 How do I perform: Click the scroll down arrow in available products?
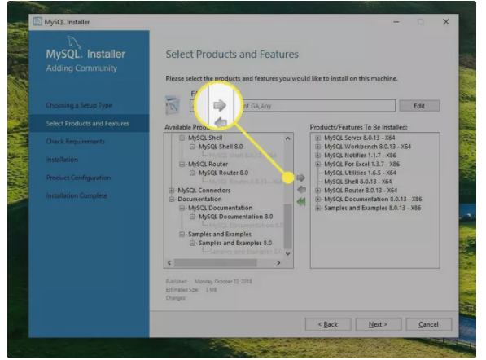tap(287, 253)
